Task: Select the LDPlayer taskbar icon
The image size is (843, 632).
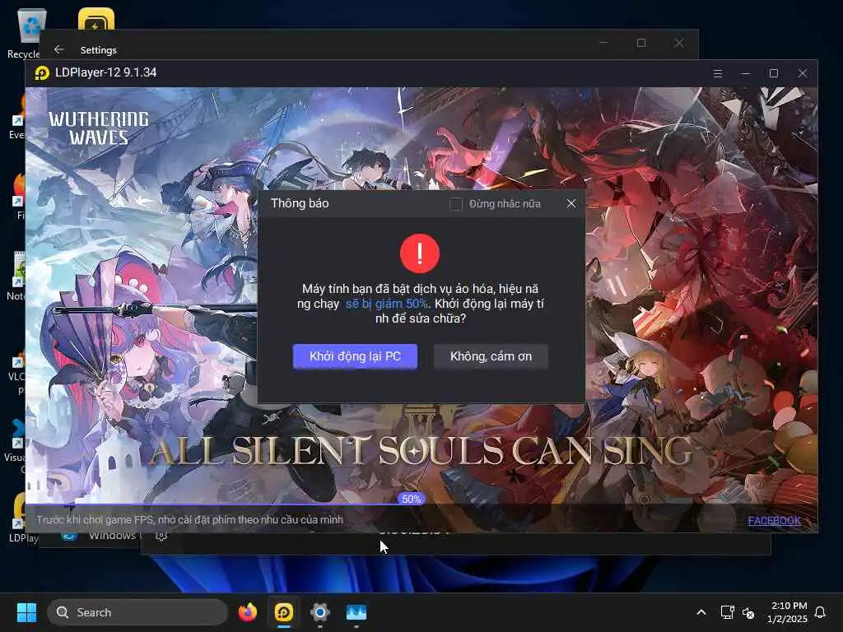Action: point(284,612)
